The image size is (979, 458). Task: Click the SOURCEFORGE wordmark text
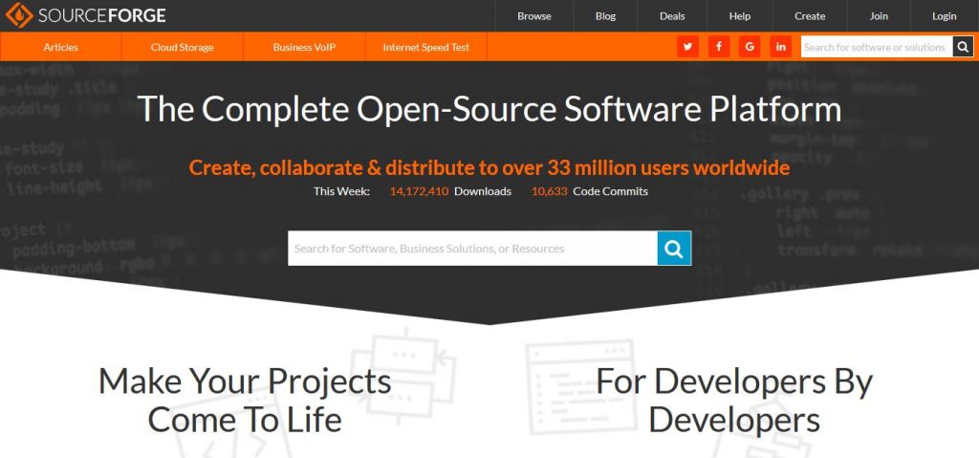click(x=101, y=15)
